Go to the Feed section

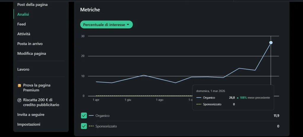point(21,24)
